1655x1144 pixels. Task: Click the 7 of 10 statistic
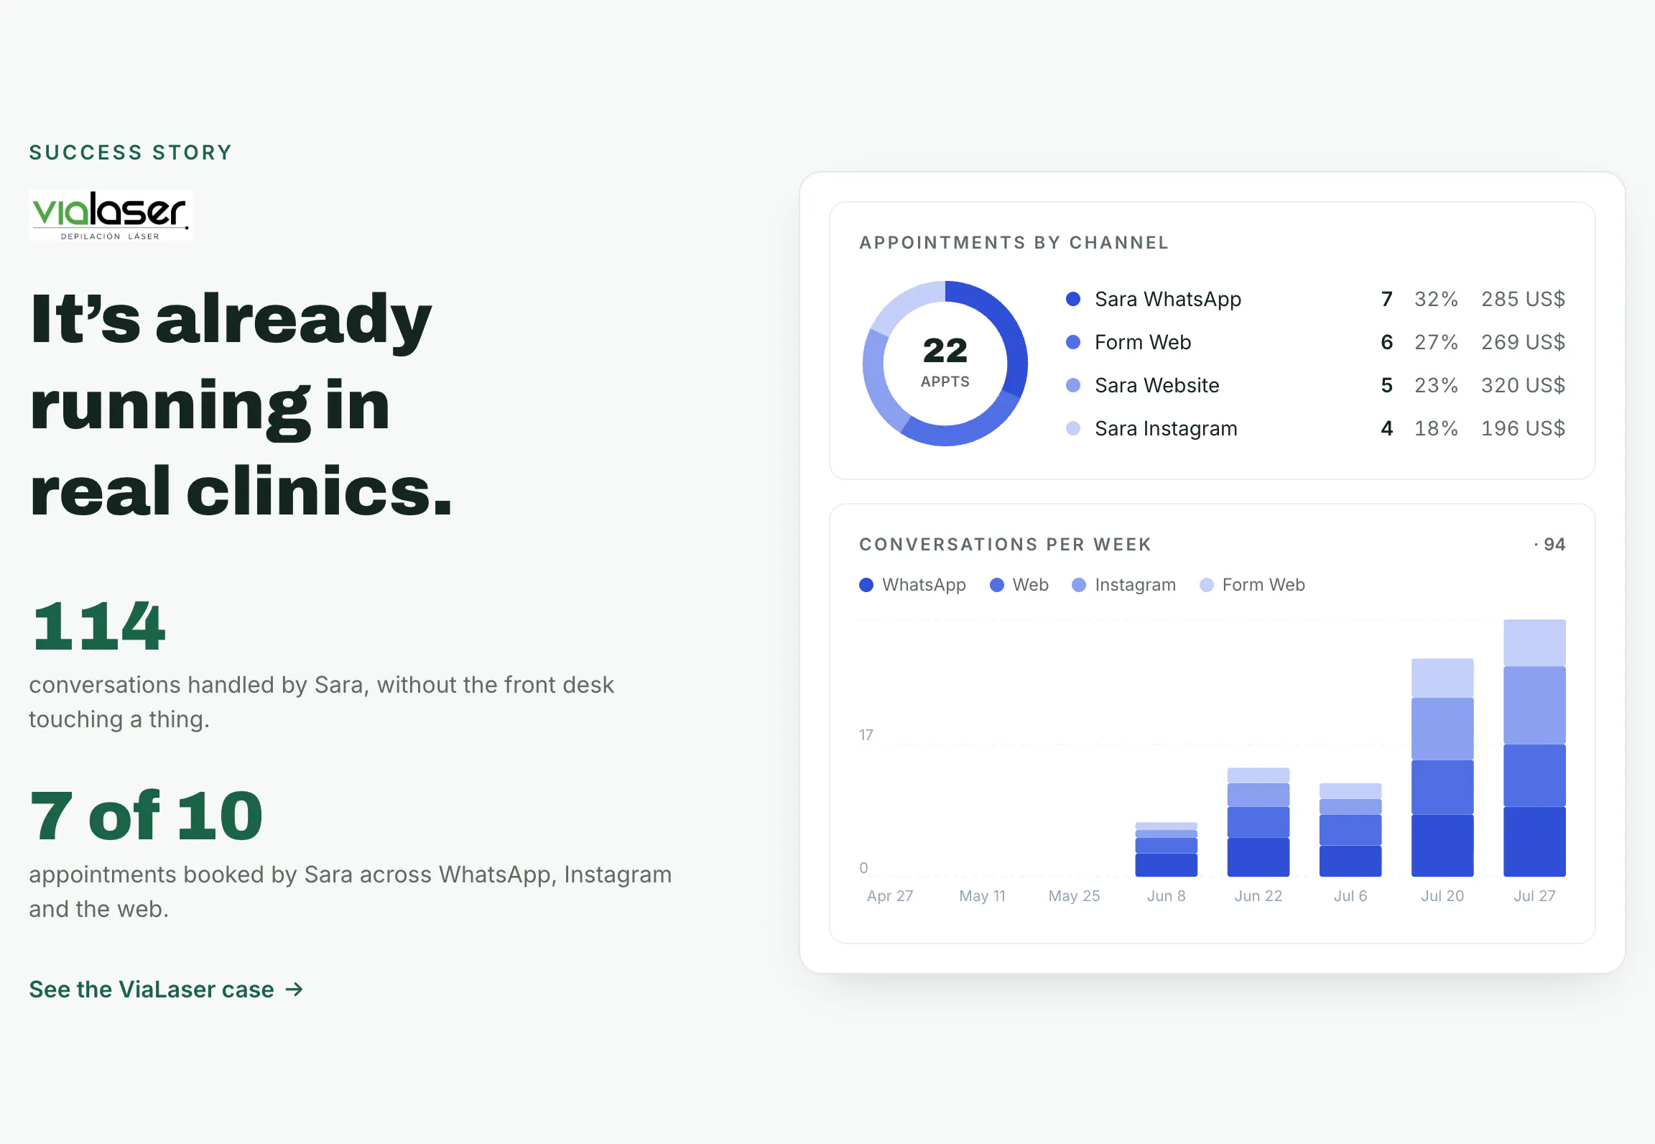pyautogui.click(x=147, y=816)
